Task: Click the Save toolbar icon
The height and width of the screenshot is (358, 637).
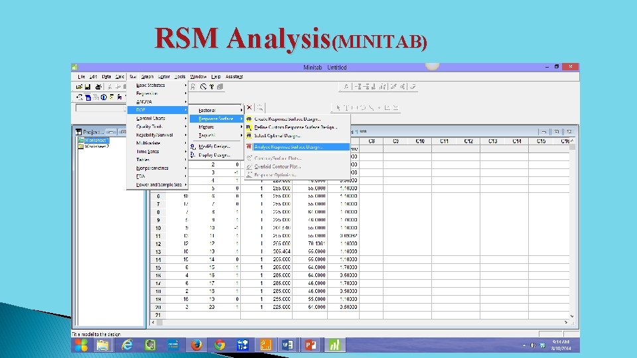Action: (88, 86)
